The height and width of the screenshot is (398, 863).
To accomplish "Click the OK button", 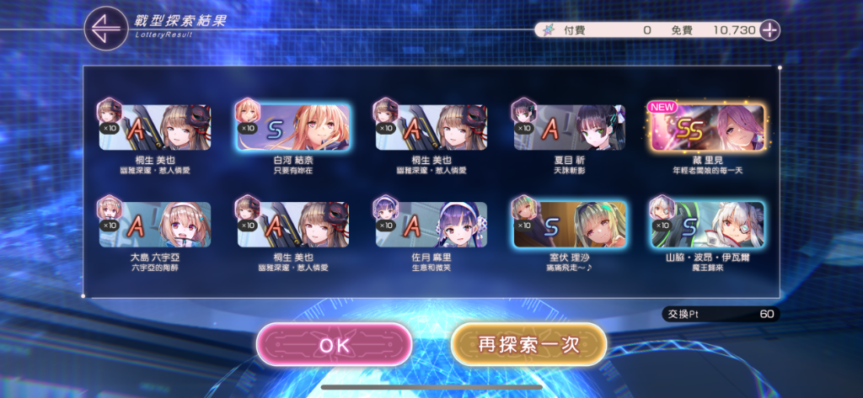I will [x=334, y=345].
